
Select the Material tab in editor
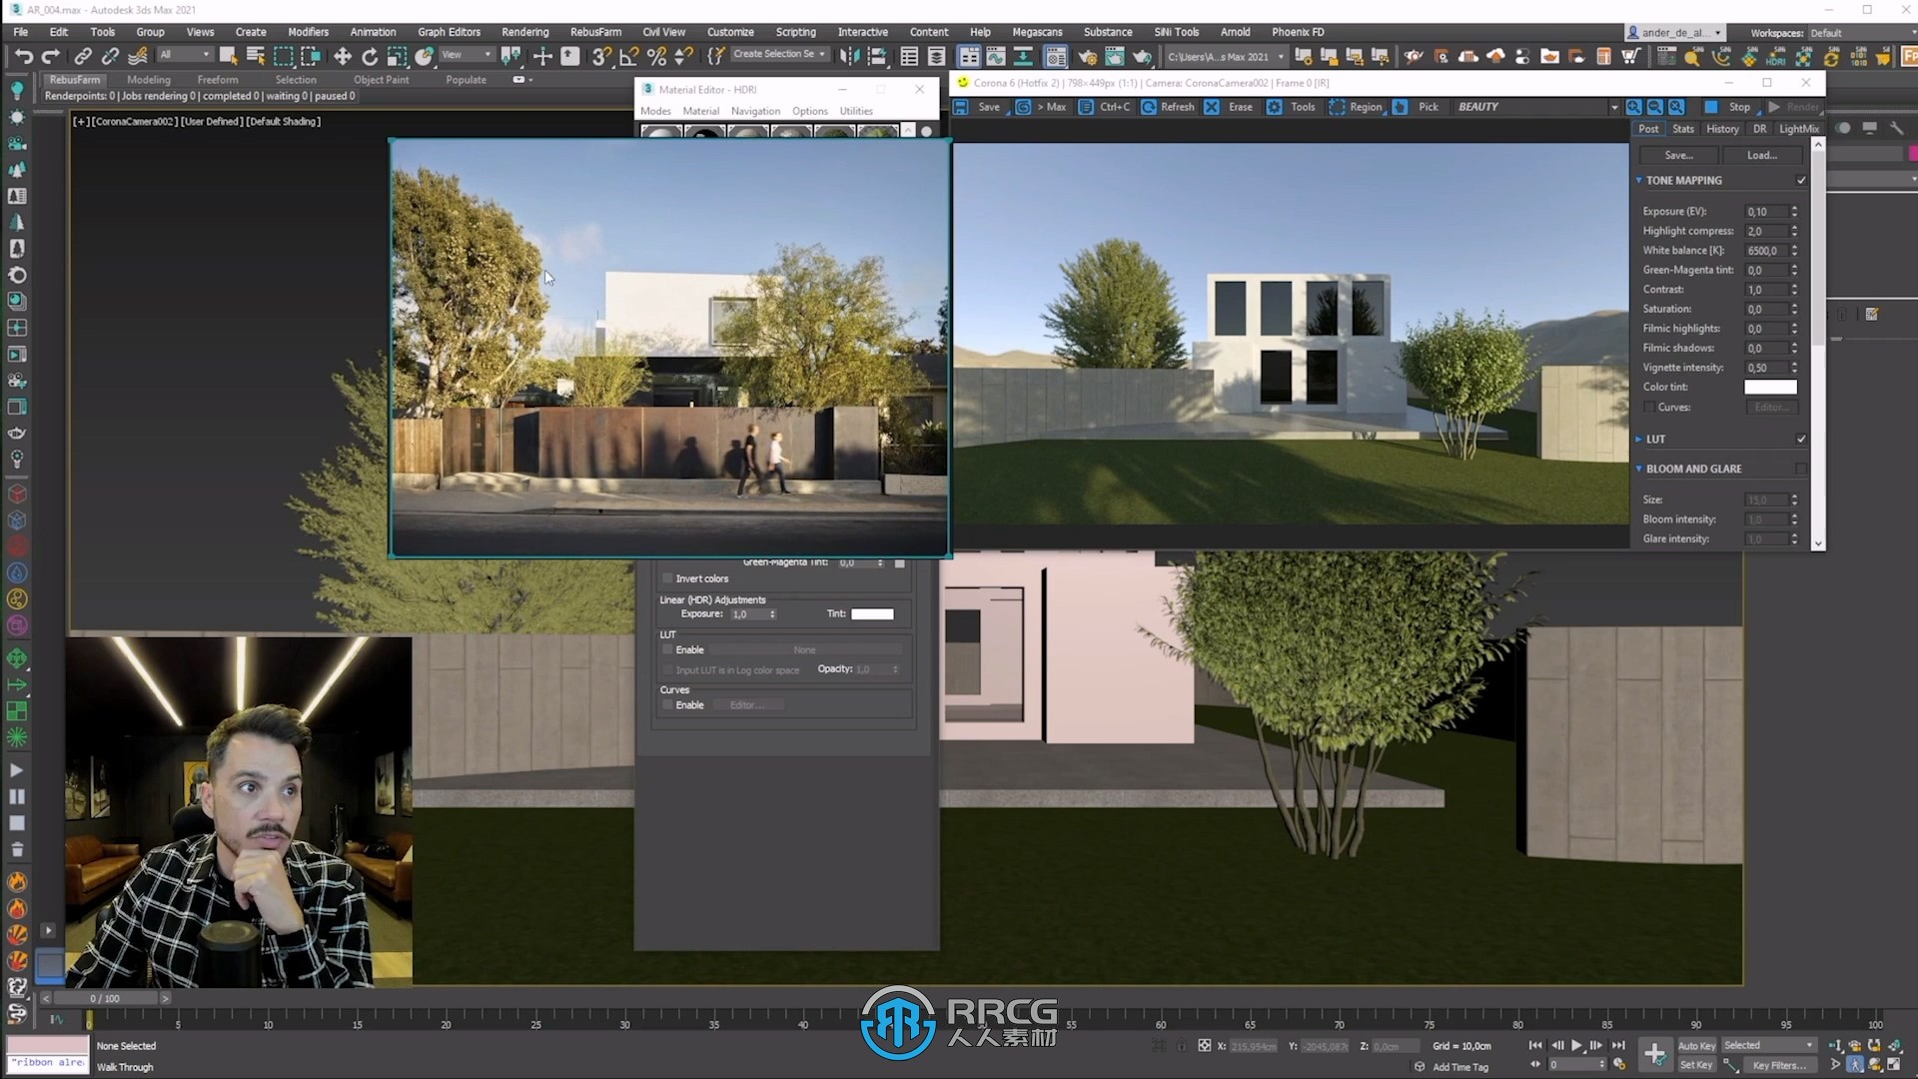[701, 111]
